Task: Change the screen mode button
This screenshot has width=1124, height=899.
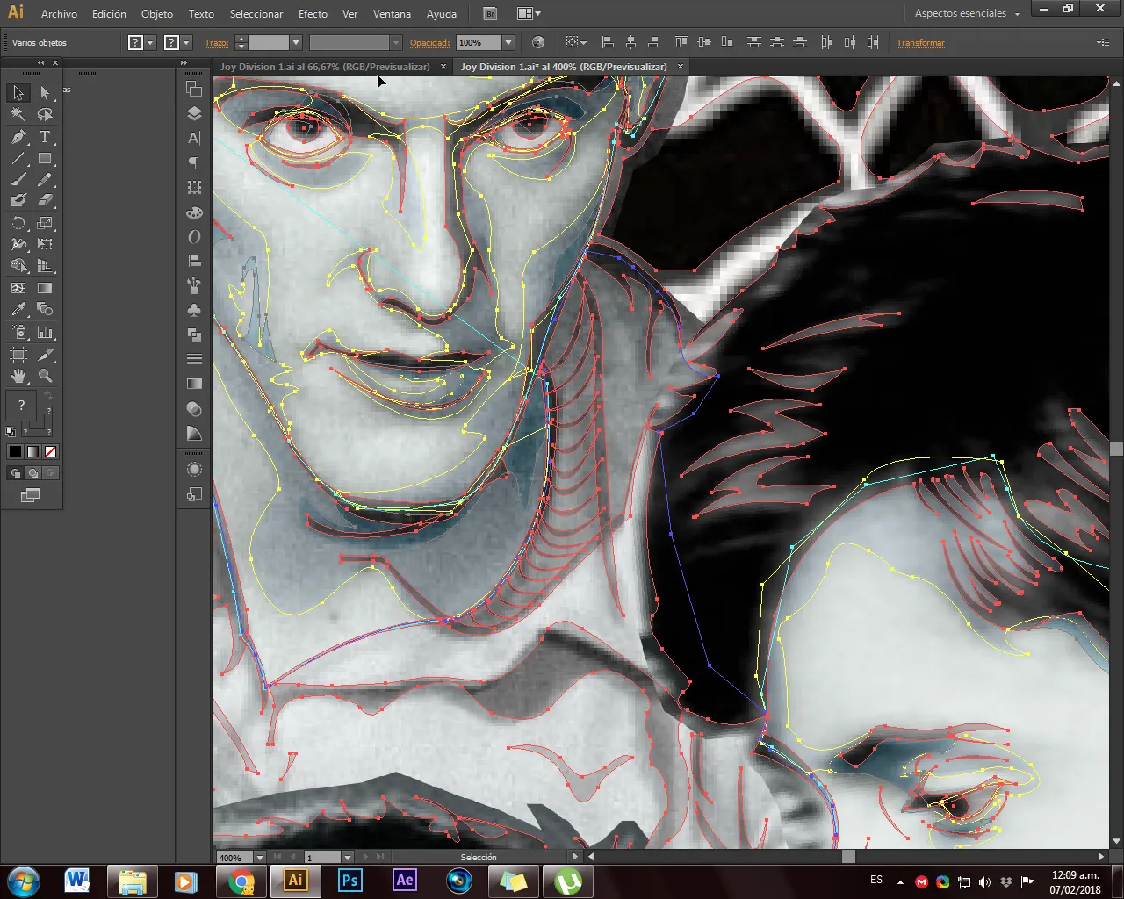Action: tap(30, 496)
